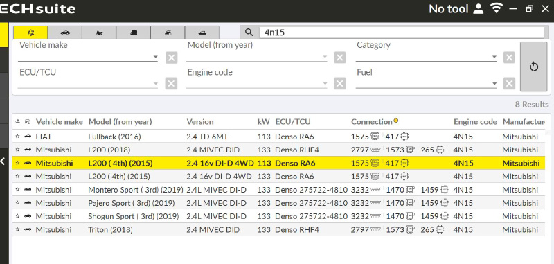Click the user account icon
This screenshot has width=554, height=264.
(478, 9)
